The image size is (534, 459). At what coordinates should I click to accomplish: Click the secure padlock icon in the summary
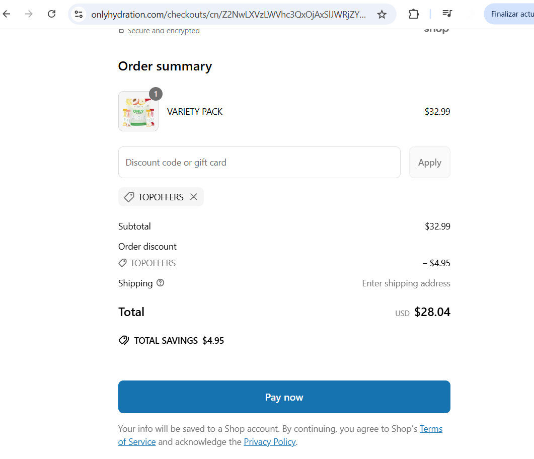[x=121, y=30]
